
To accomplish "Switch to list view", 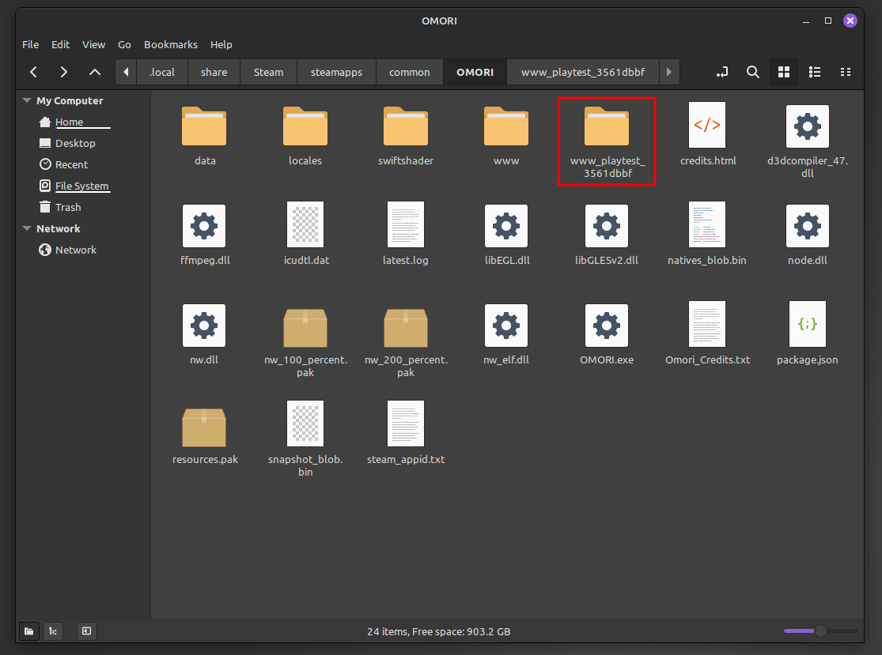I will coord(815,72).
